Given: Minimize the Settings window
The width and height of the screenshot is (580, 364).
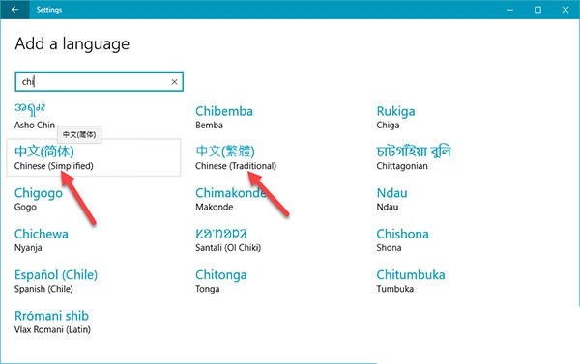Looking at the screenshot, I should [x=510, y=10].
